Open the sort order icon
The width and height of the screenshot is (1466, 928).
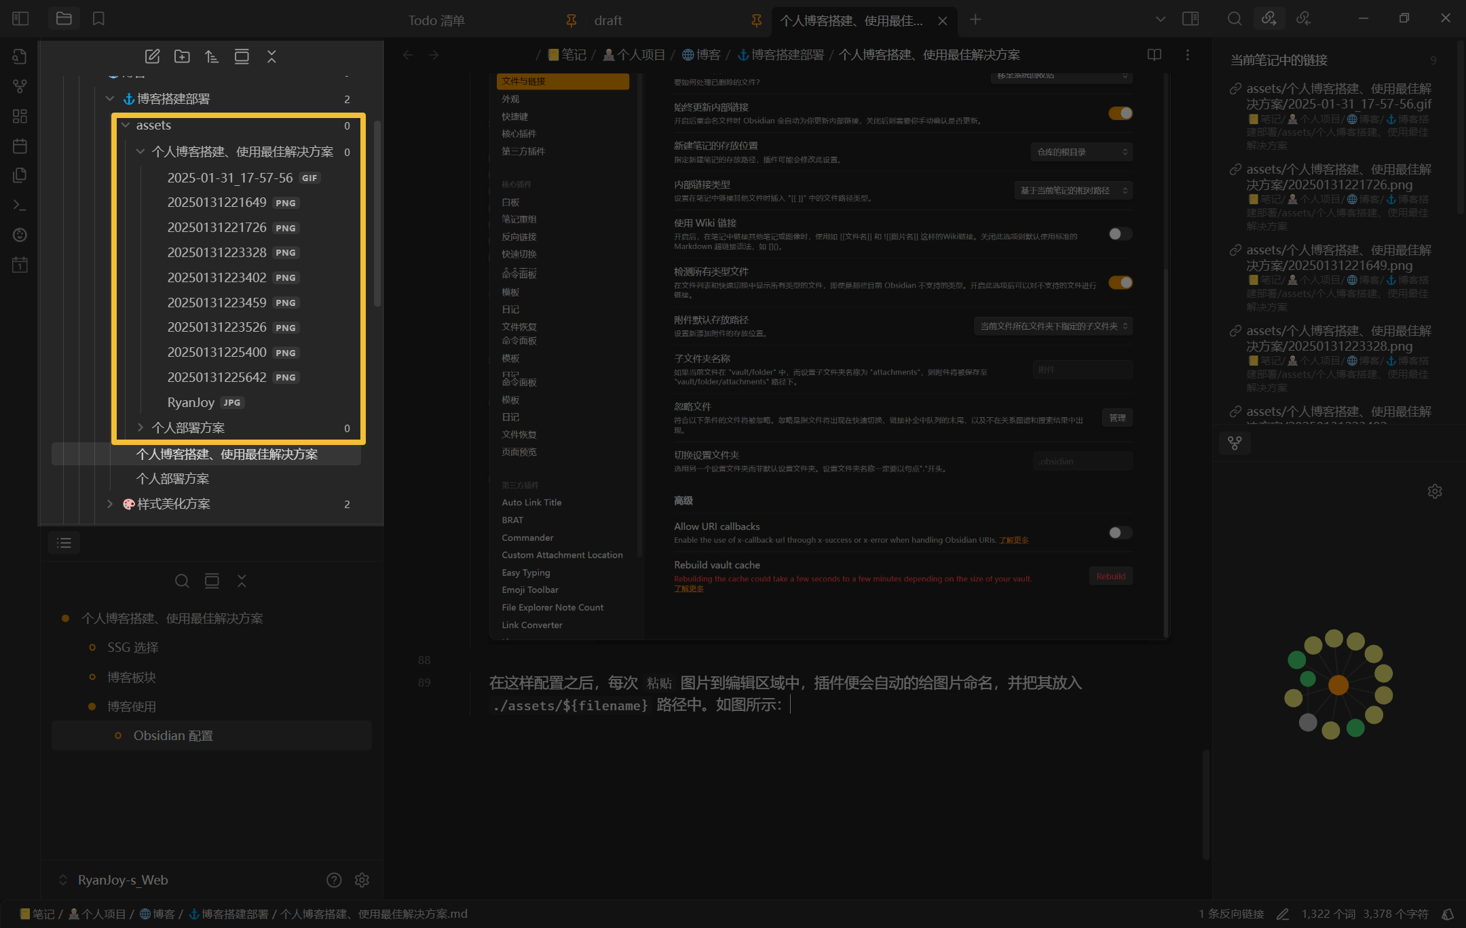tap(212, 56)
